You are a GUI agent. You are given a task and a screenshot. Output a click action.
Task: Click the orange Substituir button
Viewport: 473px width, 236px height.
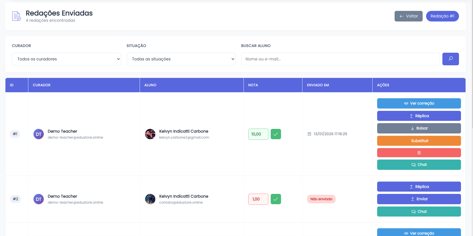419,141
